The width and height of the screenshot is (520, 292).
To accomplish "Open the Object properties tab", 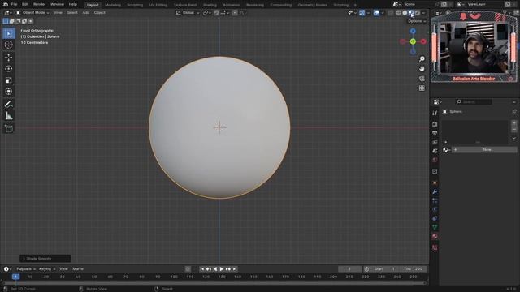I will [435, 182].
